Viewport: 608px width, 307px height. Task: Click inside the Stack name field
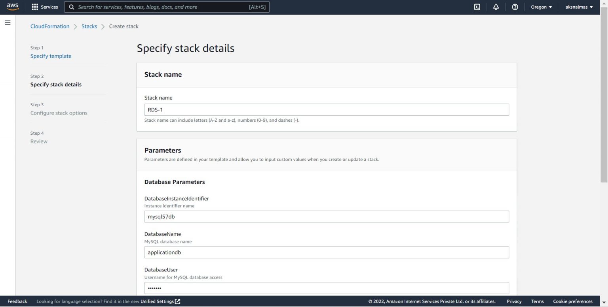327,109
